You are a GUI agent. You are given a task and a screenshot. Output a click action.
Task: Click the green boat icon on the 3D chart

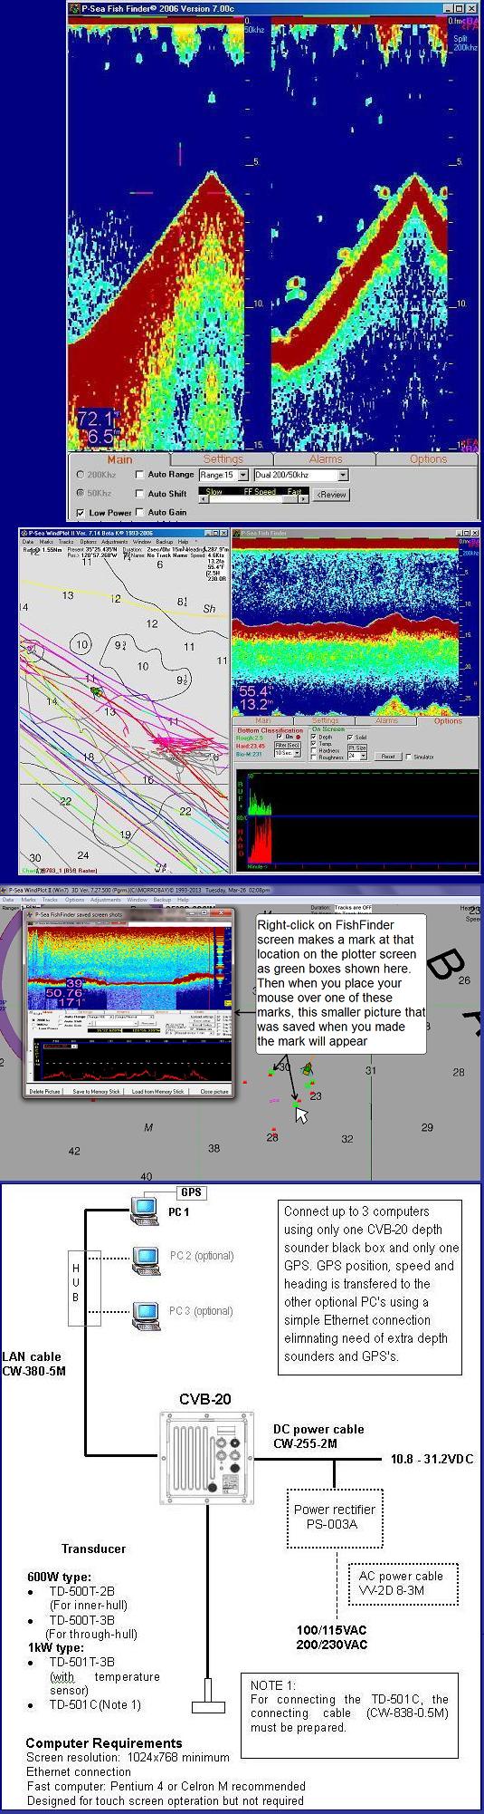point(308,1067)
